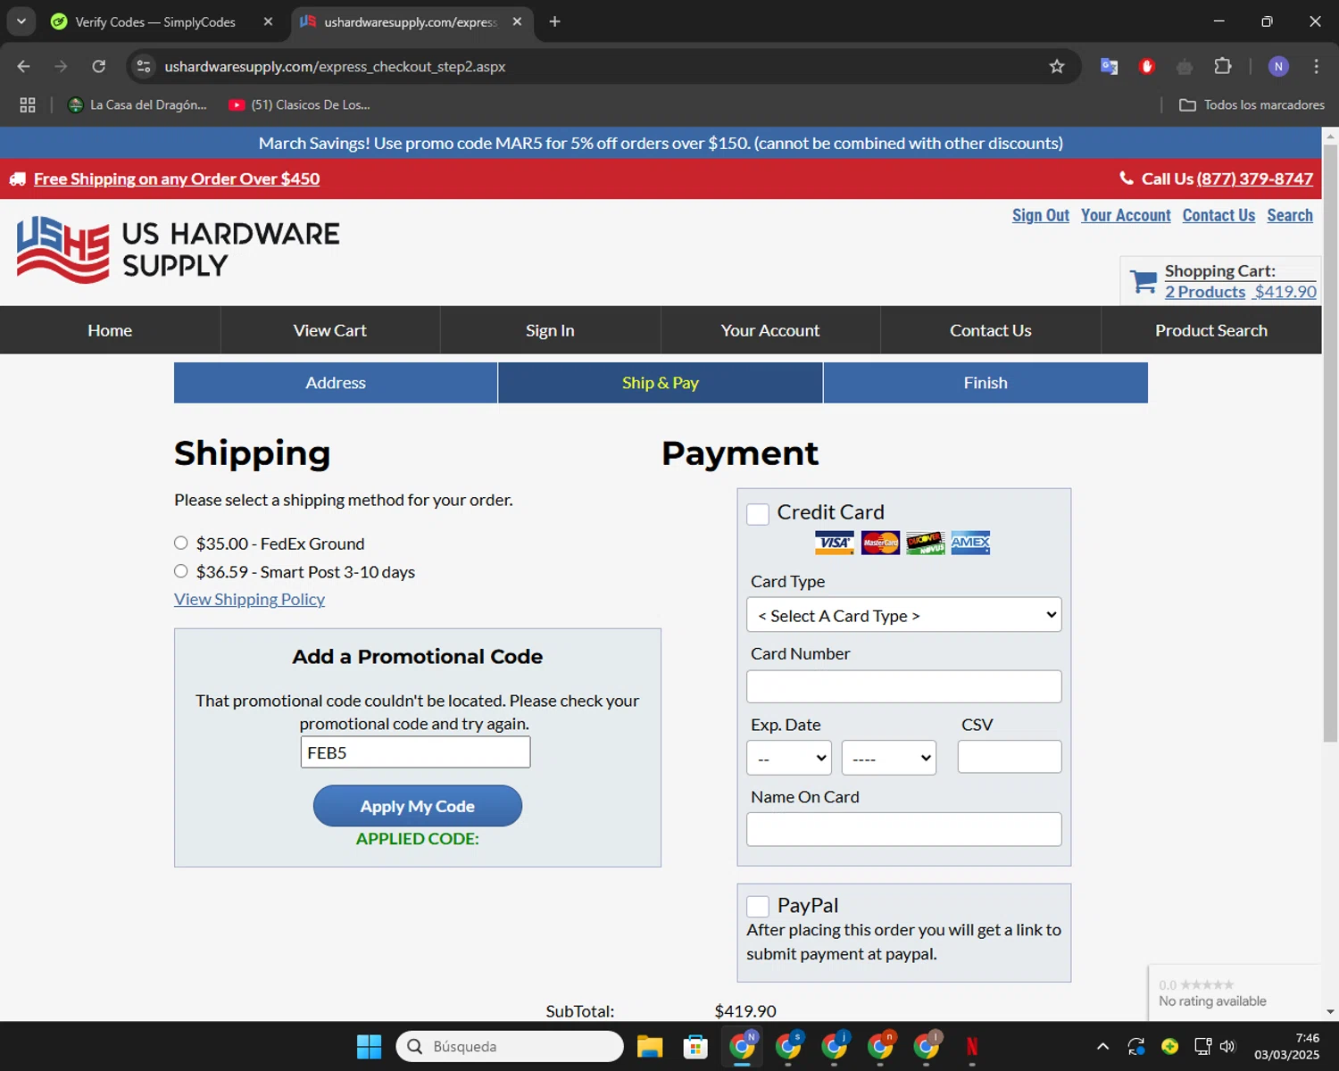Screen dimensions: 1339x1071
Task: Open Microsoft Store from the taskbar
Action: pos(695,1046)
